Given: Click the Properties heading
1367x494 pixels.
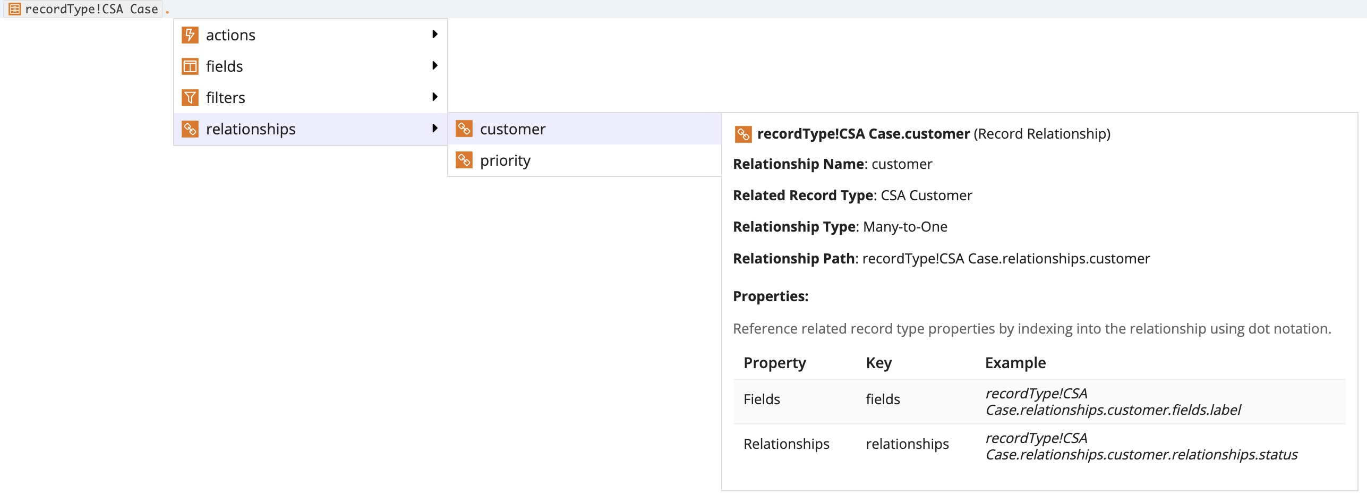Looking at the screenshot, I should (771, 296).
